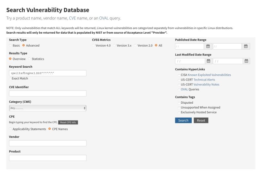Viewport: 264px width, 175px height.
Task: Click the gray Reset button
Action: click(x=201, y=121)
